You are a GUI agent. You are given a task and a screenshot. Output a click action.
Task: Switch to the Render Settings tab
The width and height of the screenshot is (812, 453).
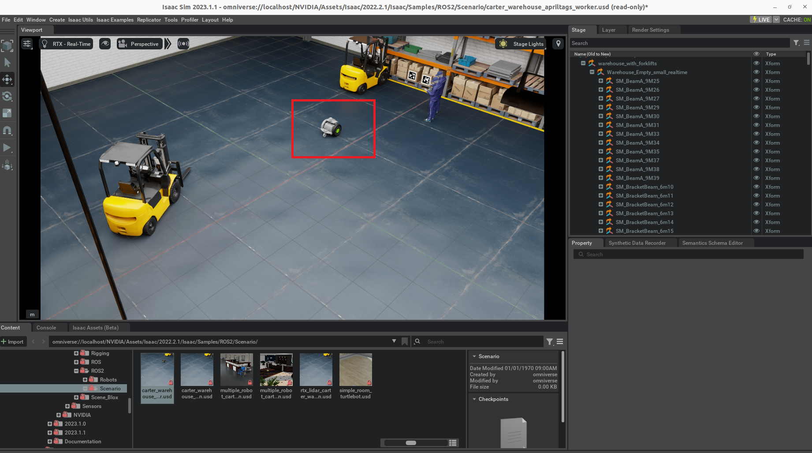tap(651, 30)
